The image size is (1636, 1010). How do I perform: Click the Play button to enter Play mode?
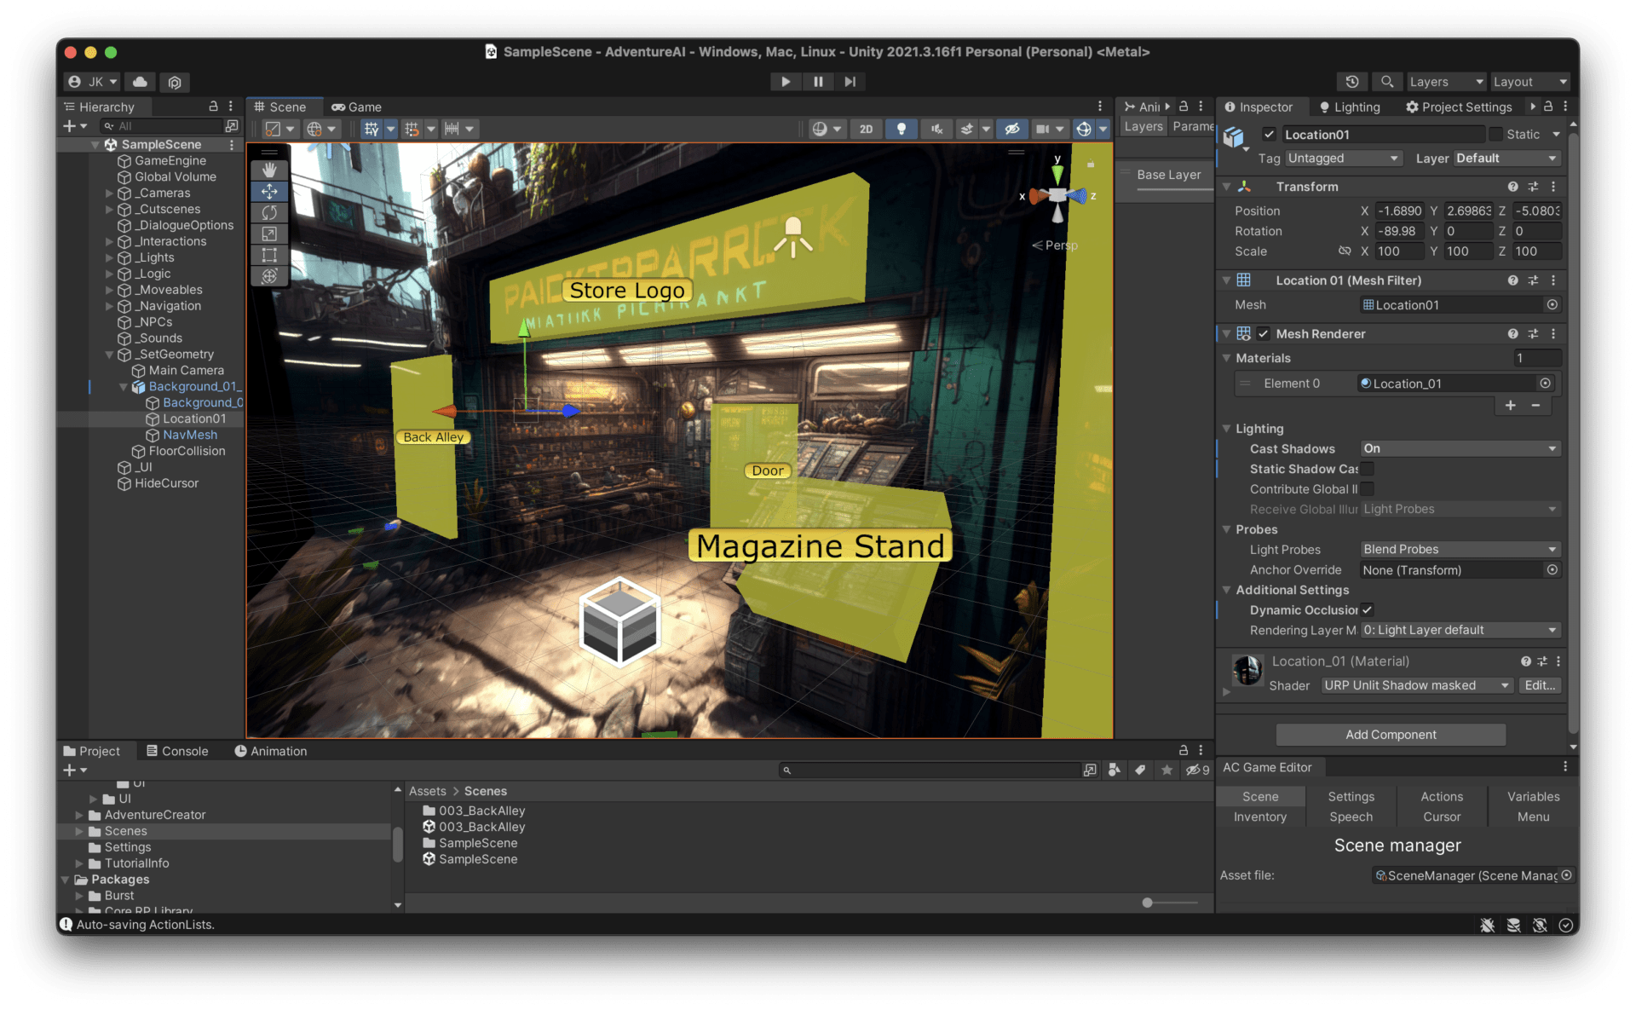click(785, 81)
